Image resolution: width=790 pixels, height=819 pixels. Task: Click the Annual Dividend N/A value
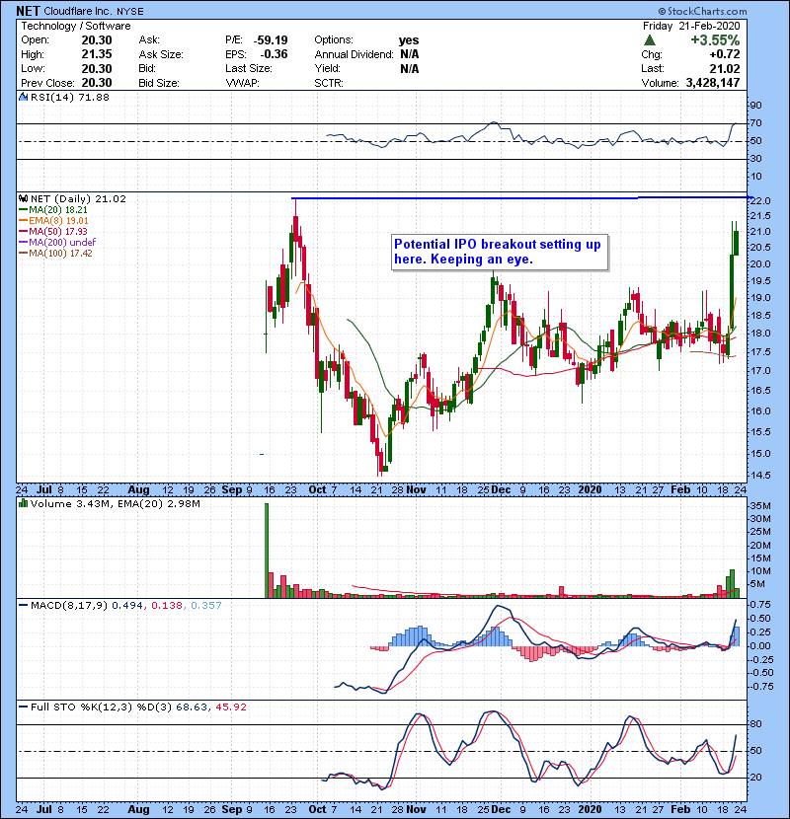410,54
